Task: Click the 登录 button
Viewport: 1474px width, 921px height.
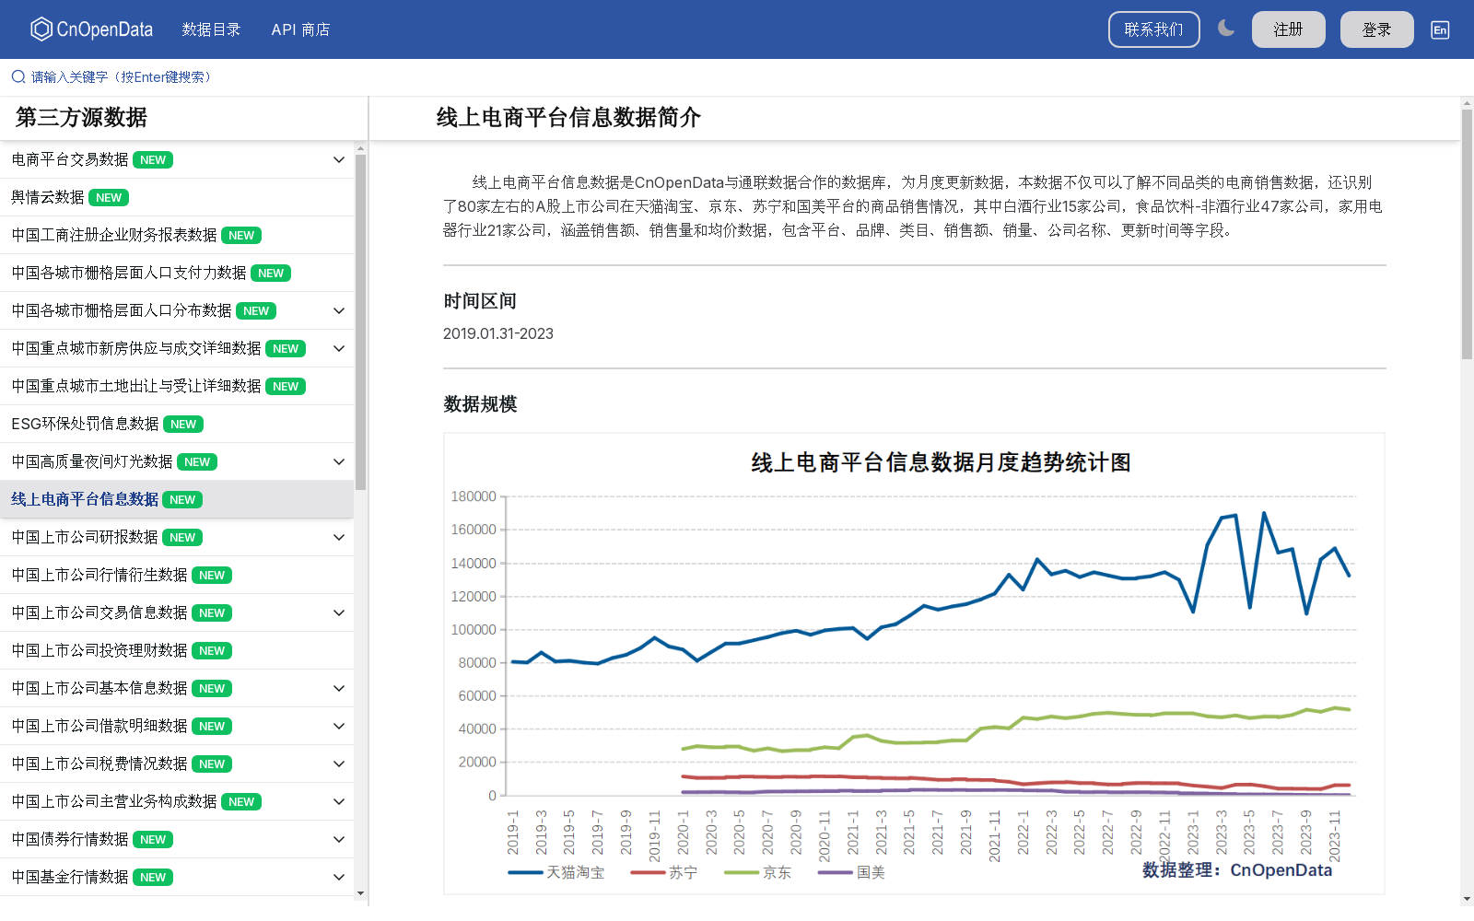Action: tap(1377, 29)
